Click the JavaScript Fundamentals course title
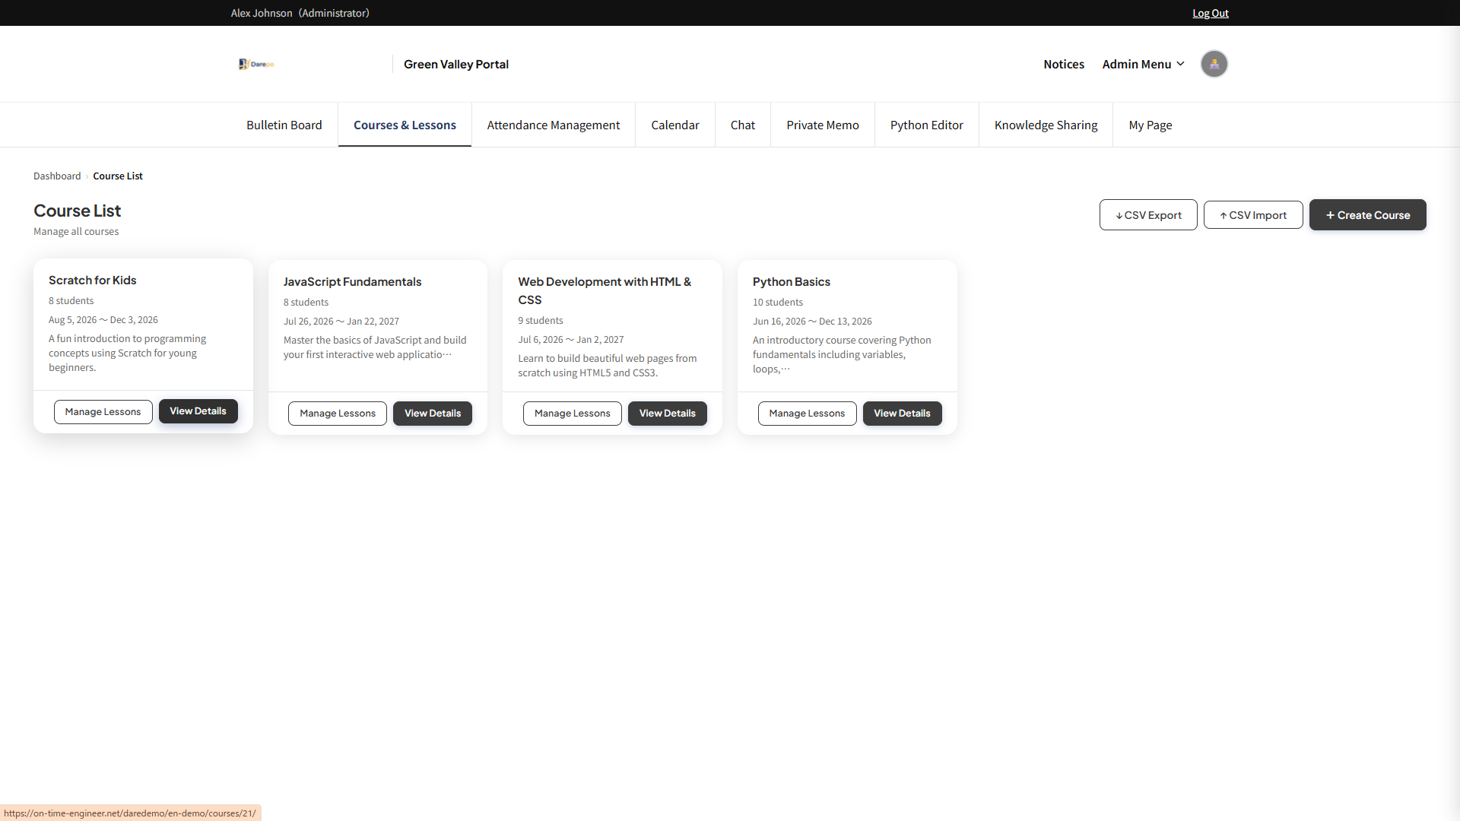The image size is (1460, 821). coord(352,281)
